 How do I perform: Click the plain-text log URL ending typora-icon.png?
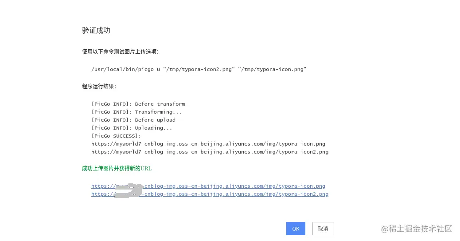point(208,144)
